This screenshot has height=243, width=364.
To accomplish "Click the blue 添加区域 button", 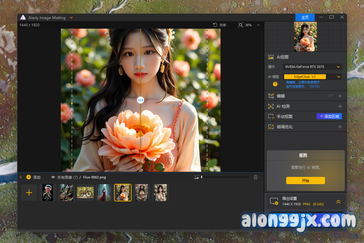I will [329, 116].
